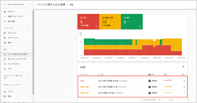Image resolution: width=197 pixels, height=103 pixels.
Task: Open rows per page dropdown
Action: [x=161, y=100]
